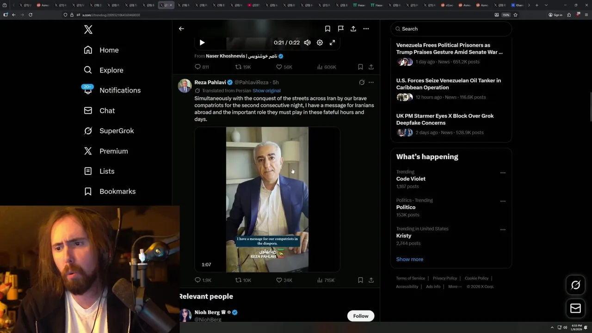Open Cookie Policy footer link
The width and height of the screenshot is (592, 333).
pyautogui.click(x=476, y=278)
